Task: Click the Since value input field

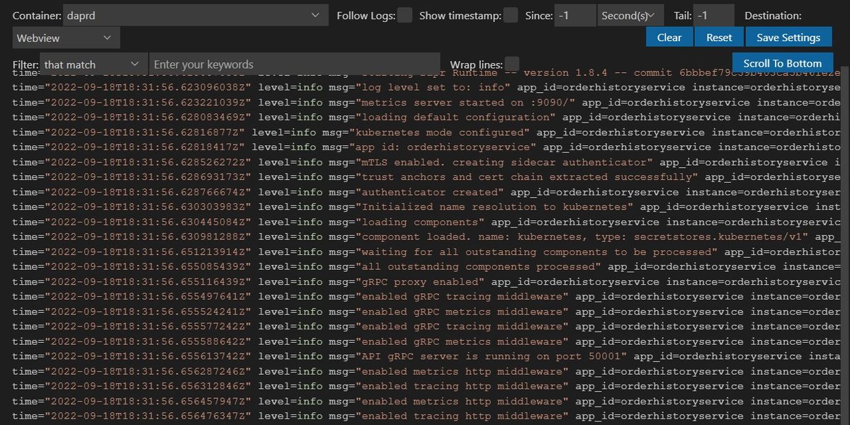Action: [x=574, y=15]
